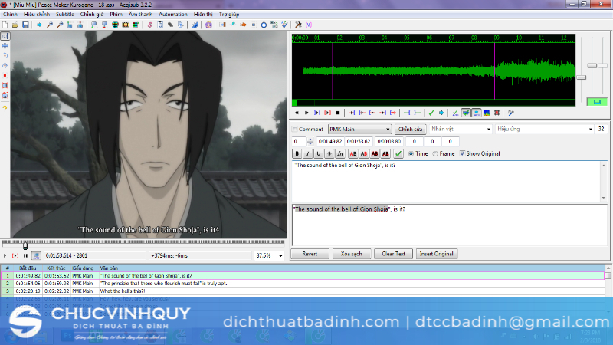Click the Zoom Out magnifier icon
Viewport: 613px width, 345px height.
click(60, 25)
